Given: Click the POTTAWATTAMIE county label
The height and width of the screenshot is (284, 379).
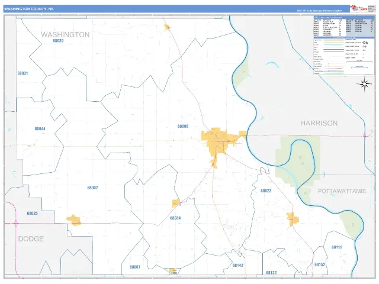Looking at the screenshot, I should [x=342, y=191].
